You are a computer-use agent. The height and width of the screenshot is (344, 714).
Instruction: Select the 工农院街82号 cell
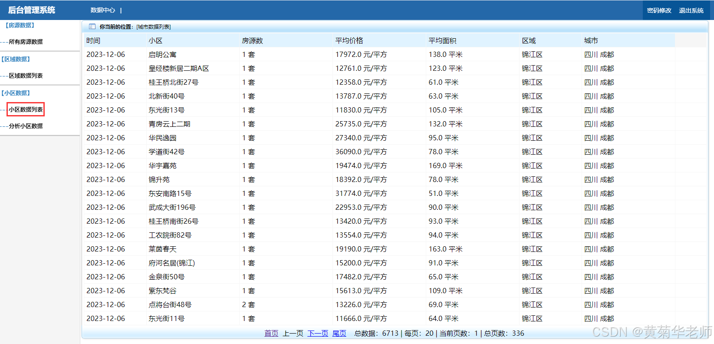170,235
